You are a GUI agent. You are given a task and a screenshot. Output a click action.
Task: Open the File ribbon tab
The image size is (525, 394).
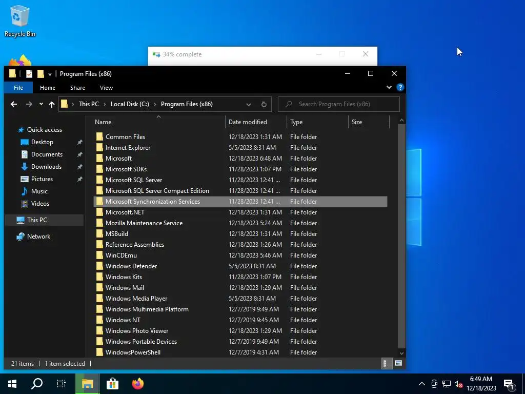coord(18,88)
